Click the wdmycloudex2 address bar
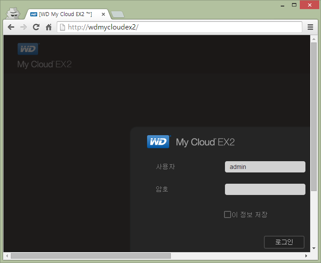321x263 pixels. tap(182, 27)
